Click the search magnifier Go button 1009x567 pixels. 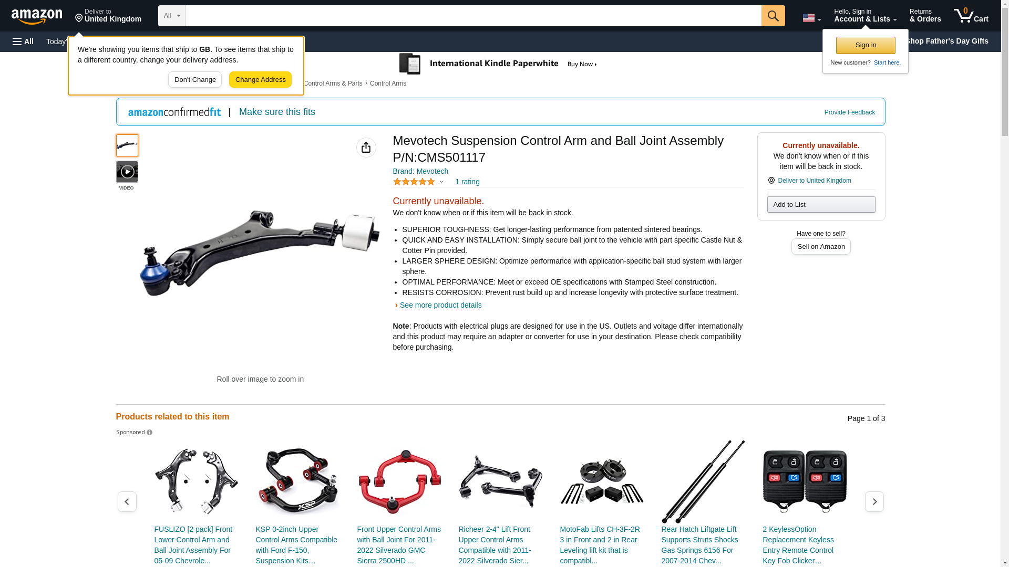(x=773, y=16)
